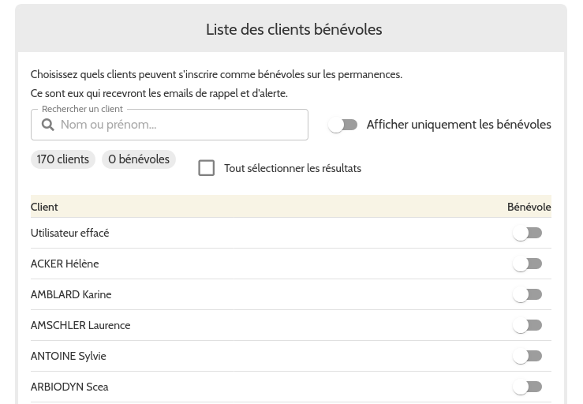Enable bénévole switch for ACKER Hélène

click(x=527, y=264)
